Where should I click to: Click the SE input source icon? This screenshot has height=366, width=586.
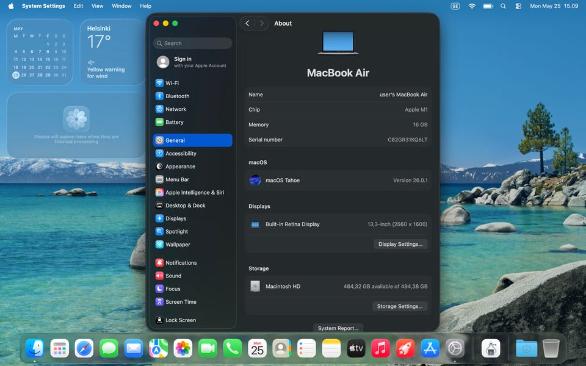point(455,6)
